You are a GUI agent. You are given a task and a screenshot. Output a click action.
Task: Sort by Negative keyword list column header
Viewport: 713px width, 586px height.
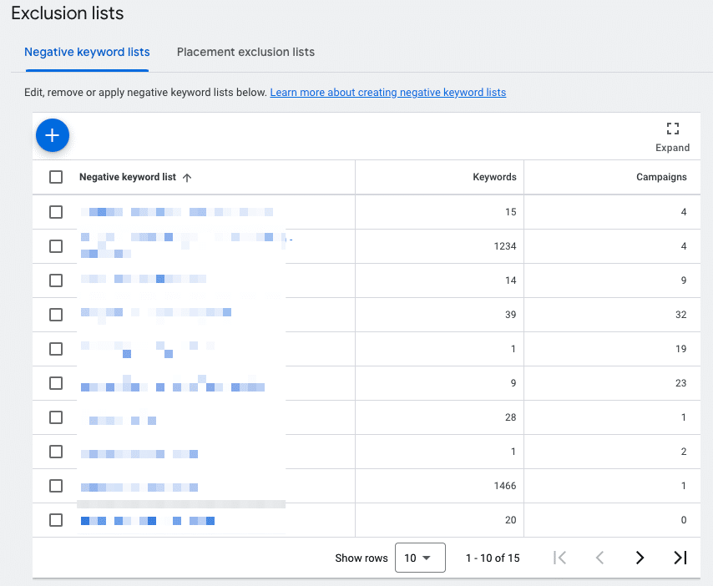[127, 177]
